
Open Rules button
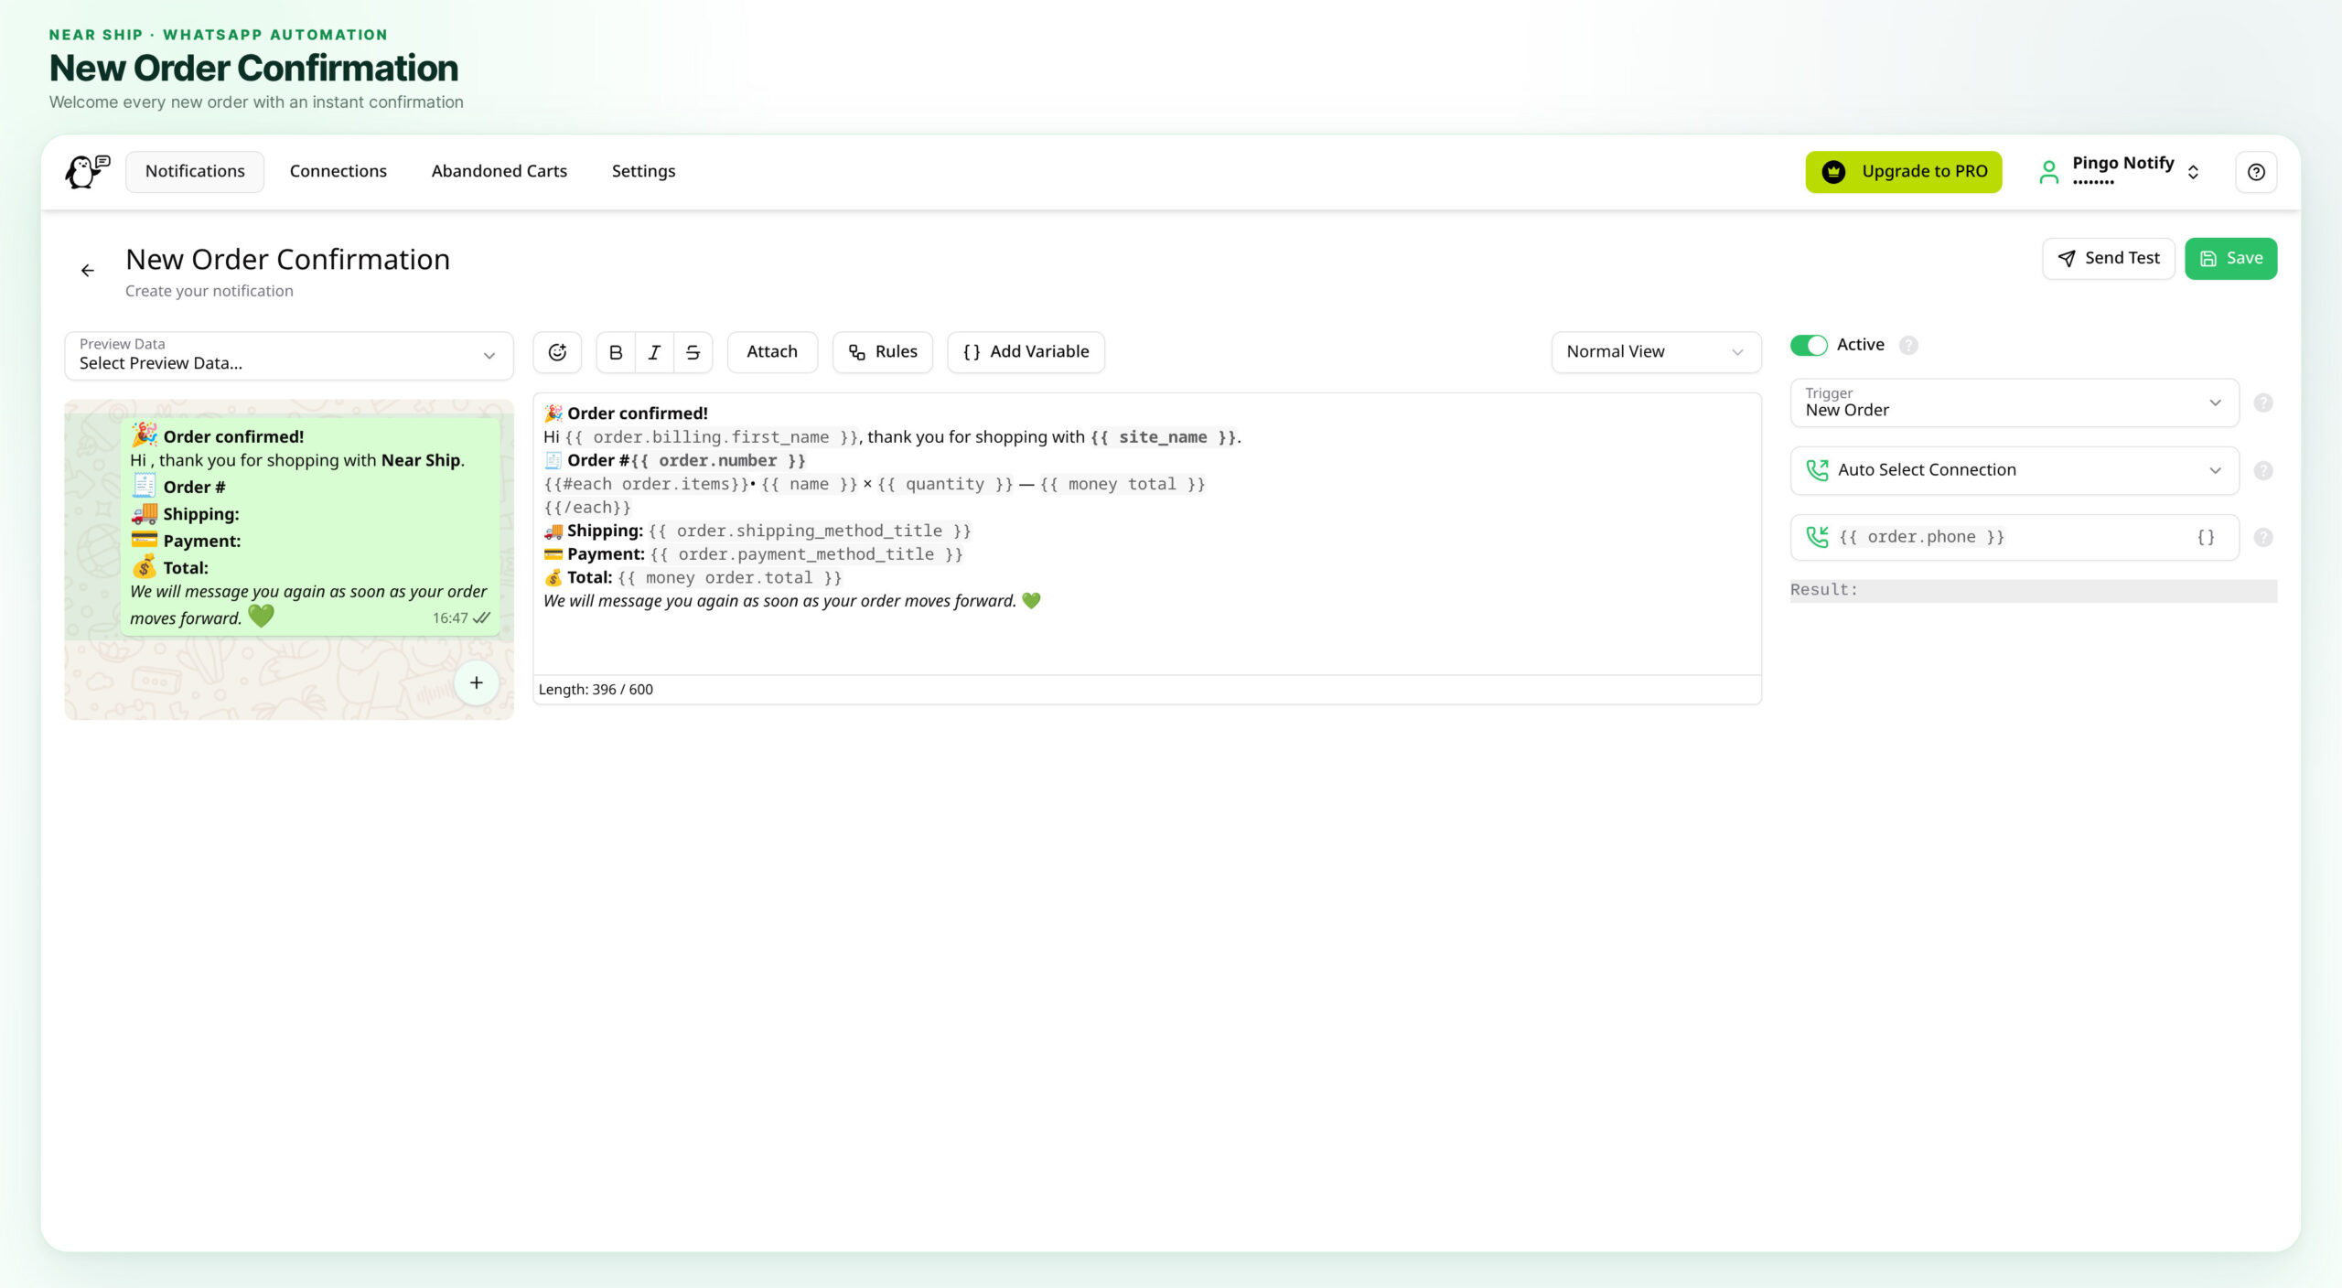(x=883, y=352)
